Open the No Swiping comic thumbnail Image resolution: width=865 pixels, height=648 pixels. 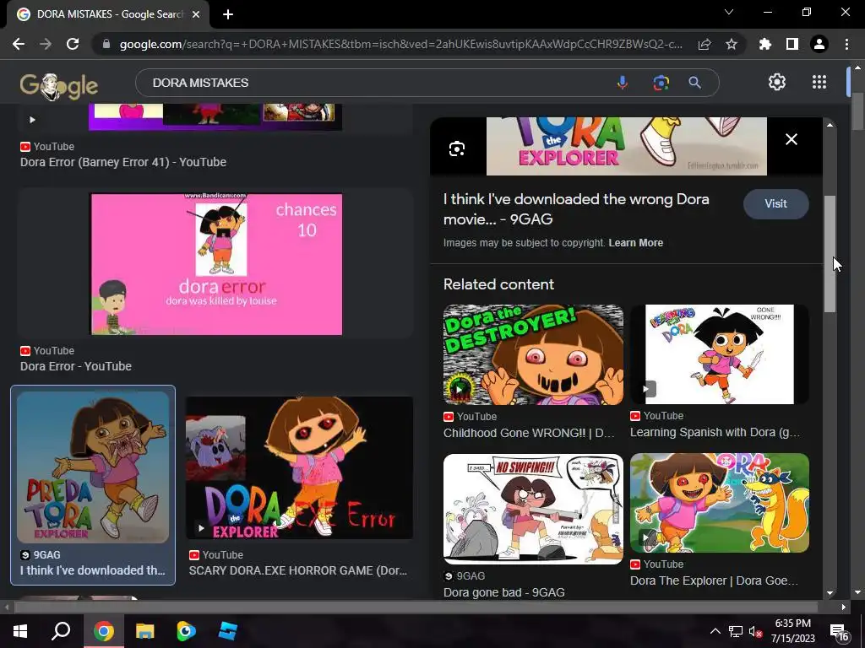click(x=533, y=509)
